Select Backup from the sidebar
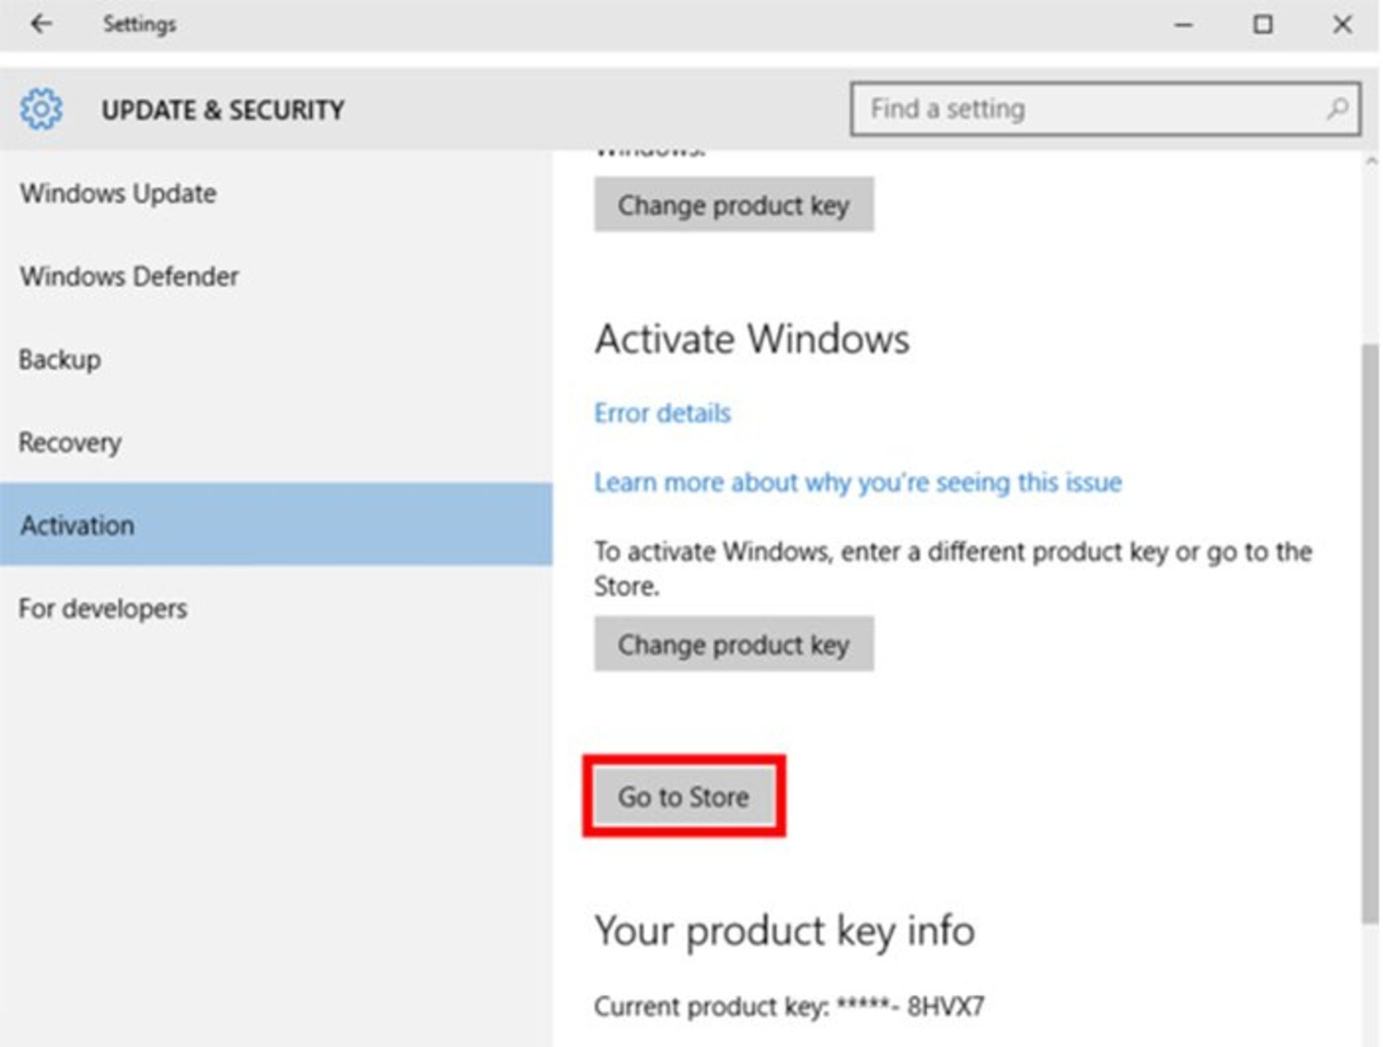The height and width of the screenshot is (1047, 1383). (60, 360)
